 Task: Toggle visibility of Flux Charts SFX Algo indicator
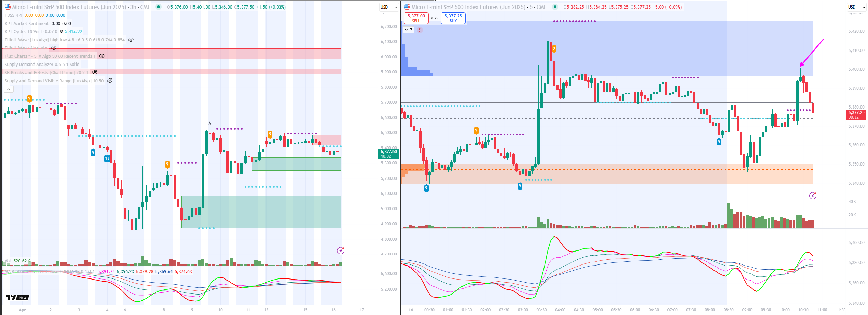coord(102,56)
